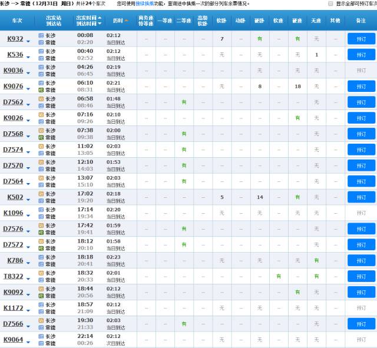Click D7576 green terminal 常德 icon

pyautogui.click(x=41, y=233)
